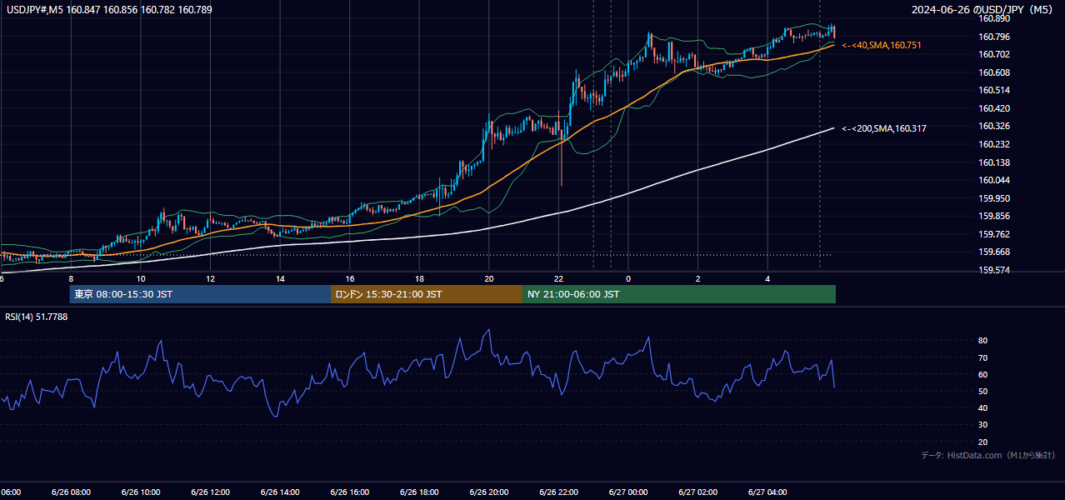The height and width of the screenshot is (500, 1065).
Task: Click the 6/26 08:00 time label
Action: click(71, 492)
